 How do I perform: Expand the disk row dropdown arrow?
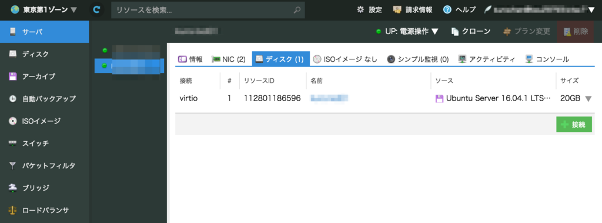(x=588, y=99)
